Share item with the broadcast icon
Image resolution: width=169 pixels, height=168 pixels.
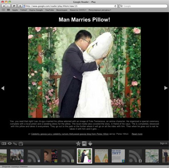coord(90,143)
